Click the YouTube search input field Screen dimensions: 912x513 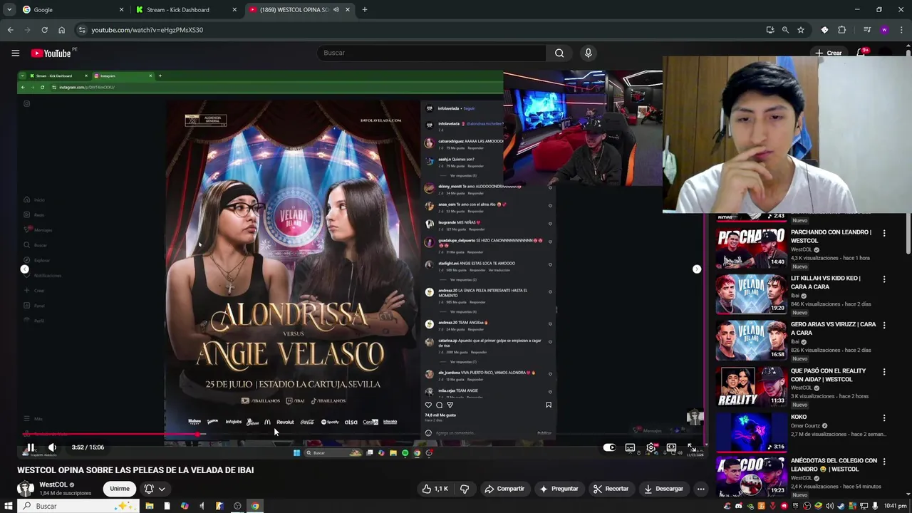pos(432,53)
